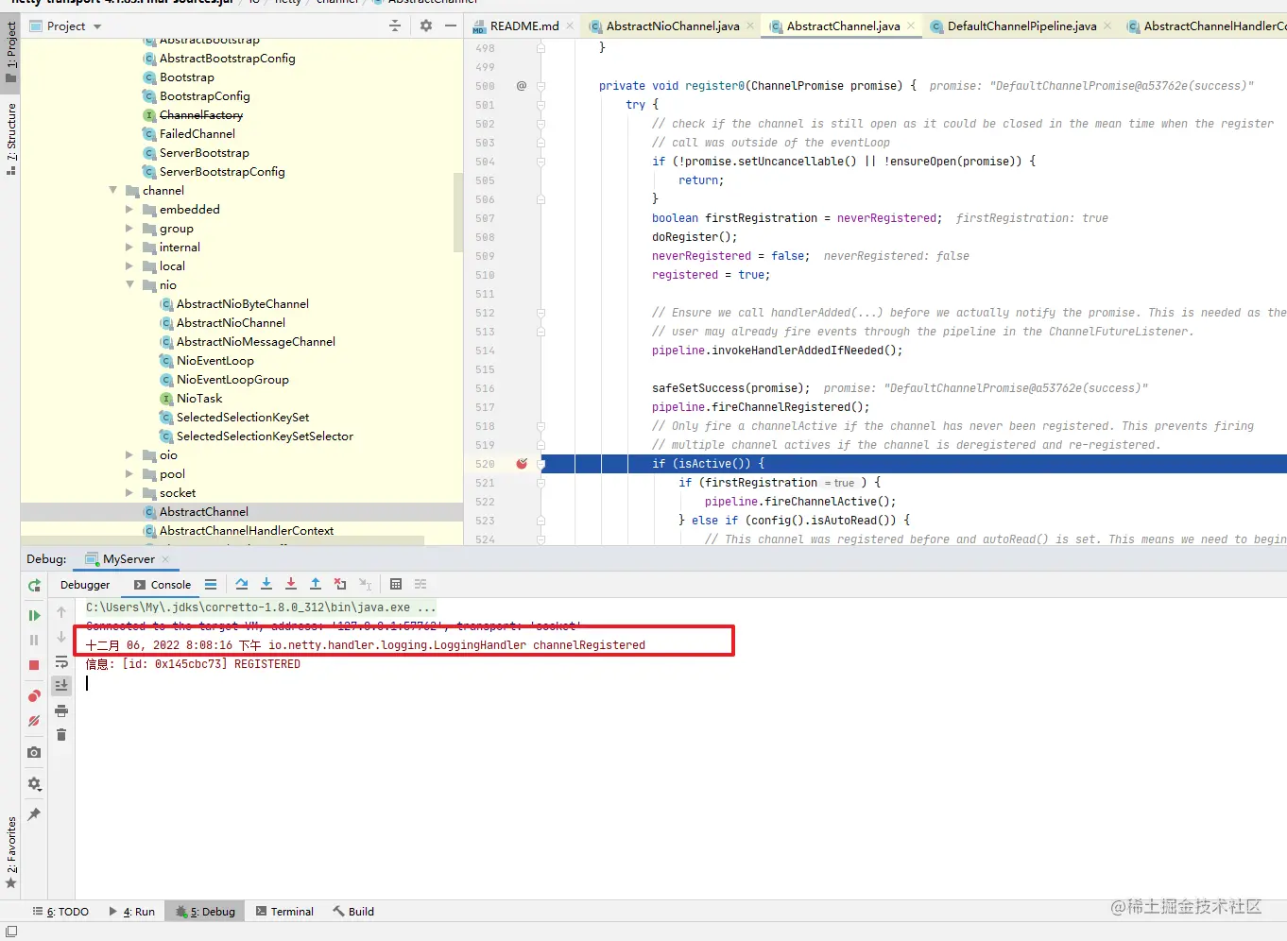Step Out of current method
Screen dimensions: 1287x941
click(x=316, y=584)
